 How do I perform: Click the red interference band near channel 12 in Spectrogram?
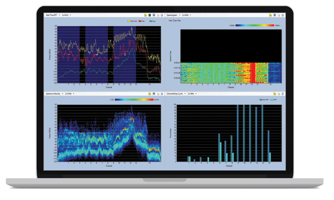[x=253, y=73]
